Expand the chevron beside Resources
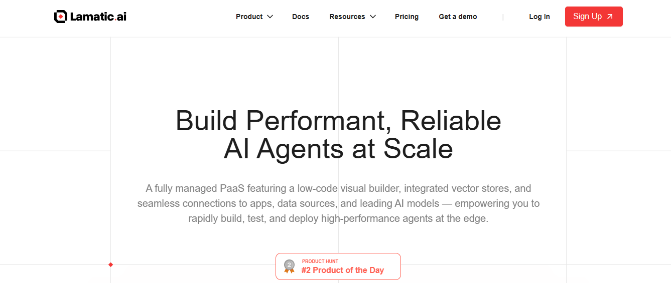The image size is (671, 283). (373, 17)
